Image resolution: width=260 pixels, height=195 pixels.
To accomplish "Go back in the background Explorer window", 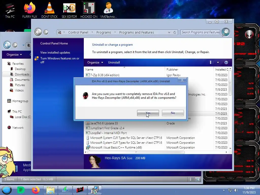I will click(x=7, y=45).
